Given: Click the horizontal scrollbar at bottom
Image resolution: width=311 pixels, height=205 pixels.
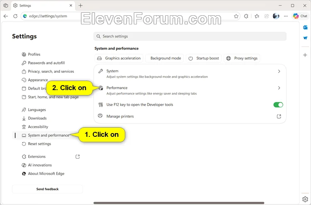Looking at the screenshot, I should tap(179, 203).
